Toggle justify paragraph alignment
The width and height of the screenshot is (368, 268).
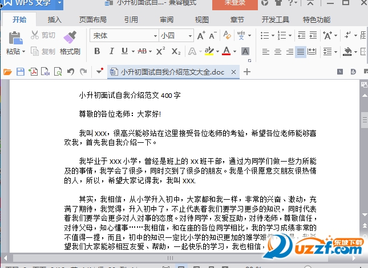coord(301,52)
